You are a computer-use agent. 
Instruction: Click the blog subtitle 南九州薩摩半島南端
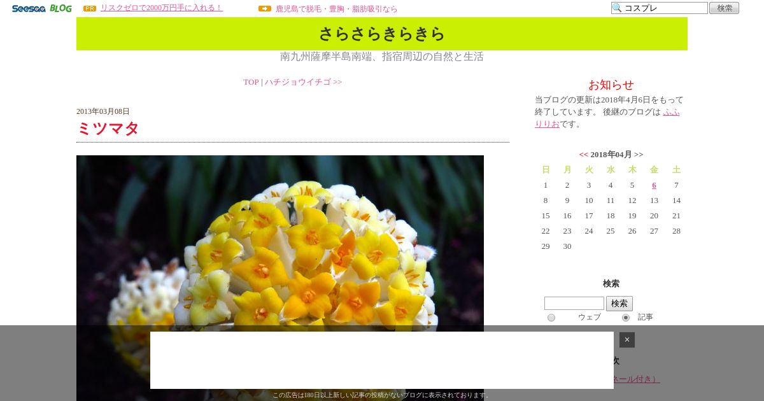point(382,57)
